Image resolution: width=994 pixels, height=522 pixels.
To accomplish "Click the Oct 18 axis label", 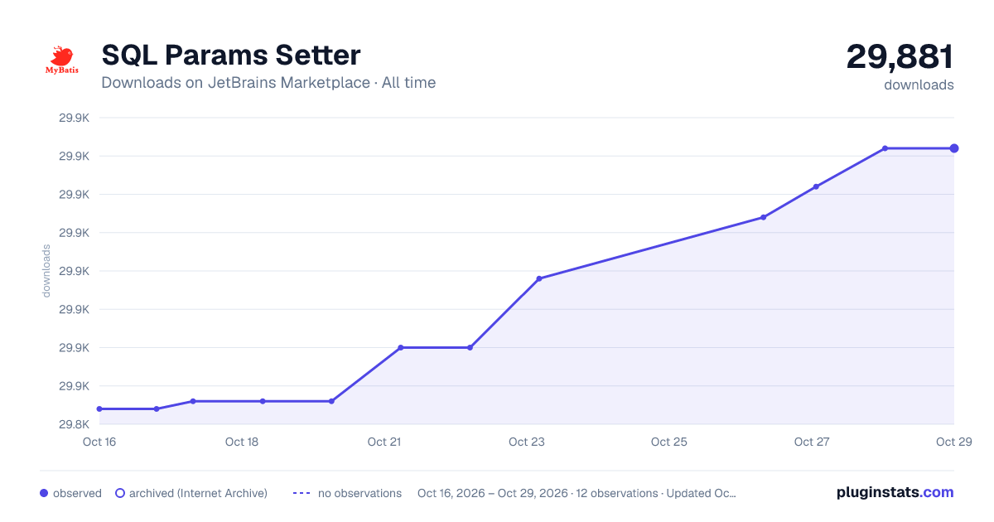I will pyautogui.click(x=242, y=442).
